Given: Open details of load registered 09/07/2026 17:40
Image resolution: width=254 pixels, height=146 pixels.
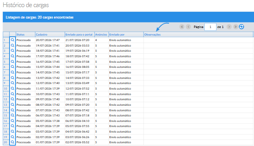Looking at the screenshot, I should pyautogui.click(x=12, y=99).
